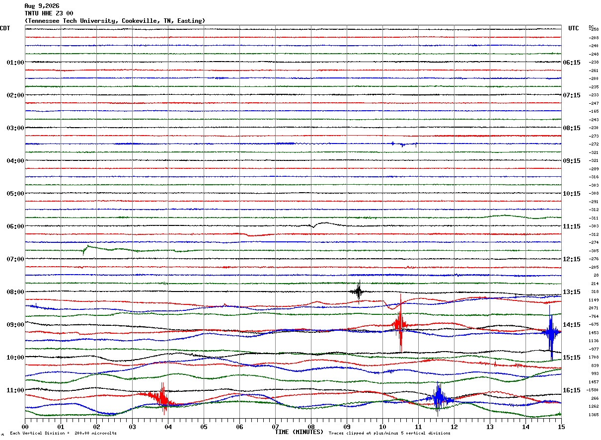Click the traces clipped note at bottom
This screenshot has height=440, width=601.
pyautogui.click(x=389, y=433)
